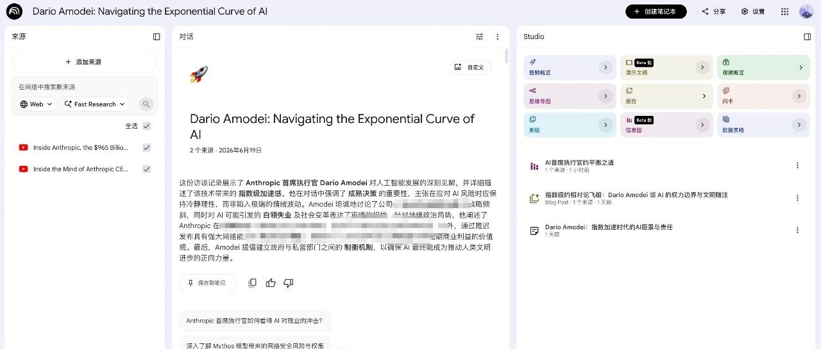Click the rocket emoji above the summary title
The image size is (821, 349).
tap(199, 75)
